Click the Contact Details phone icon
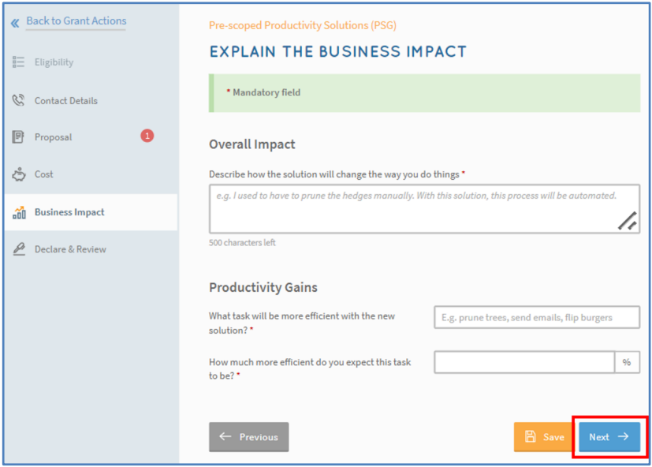 tap(19, 101)
